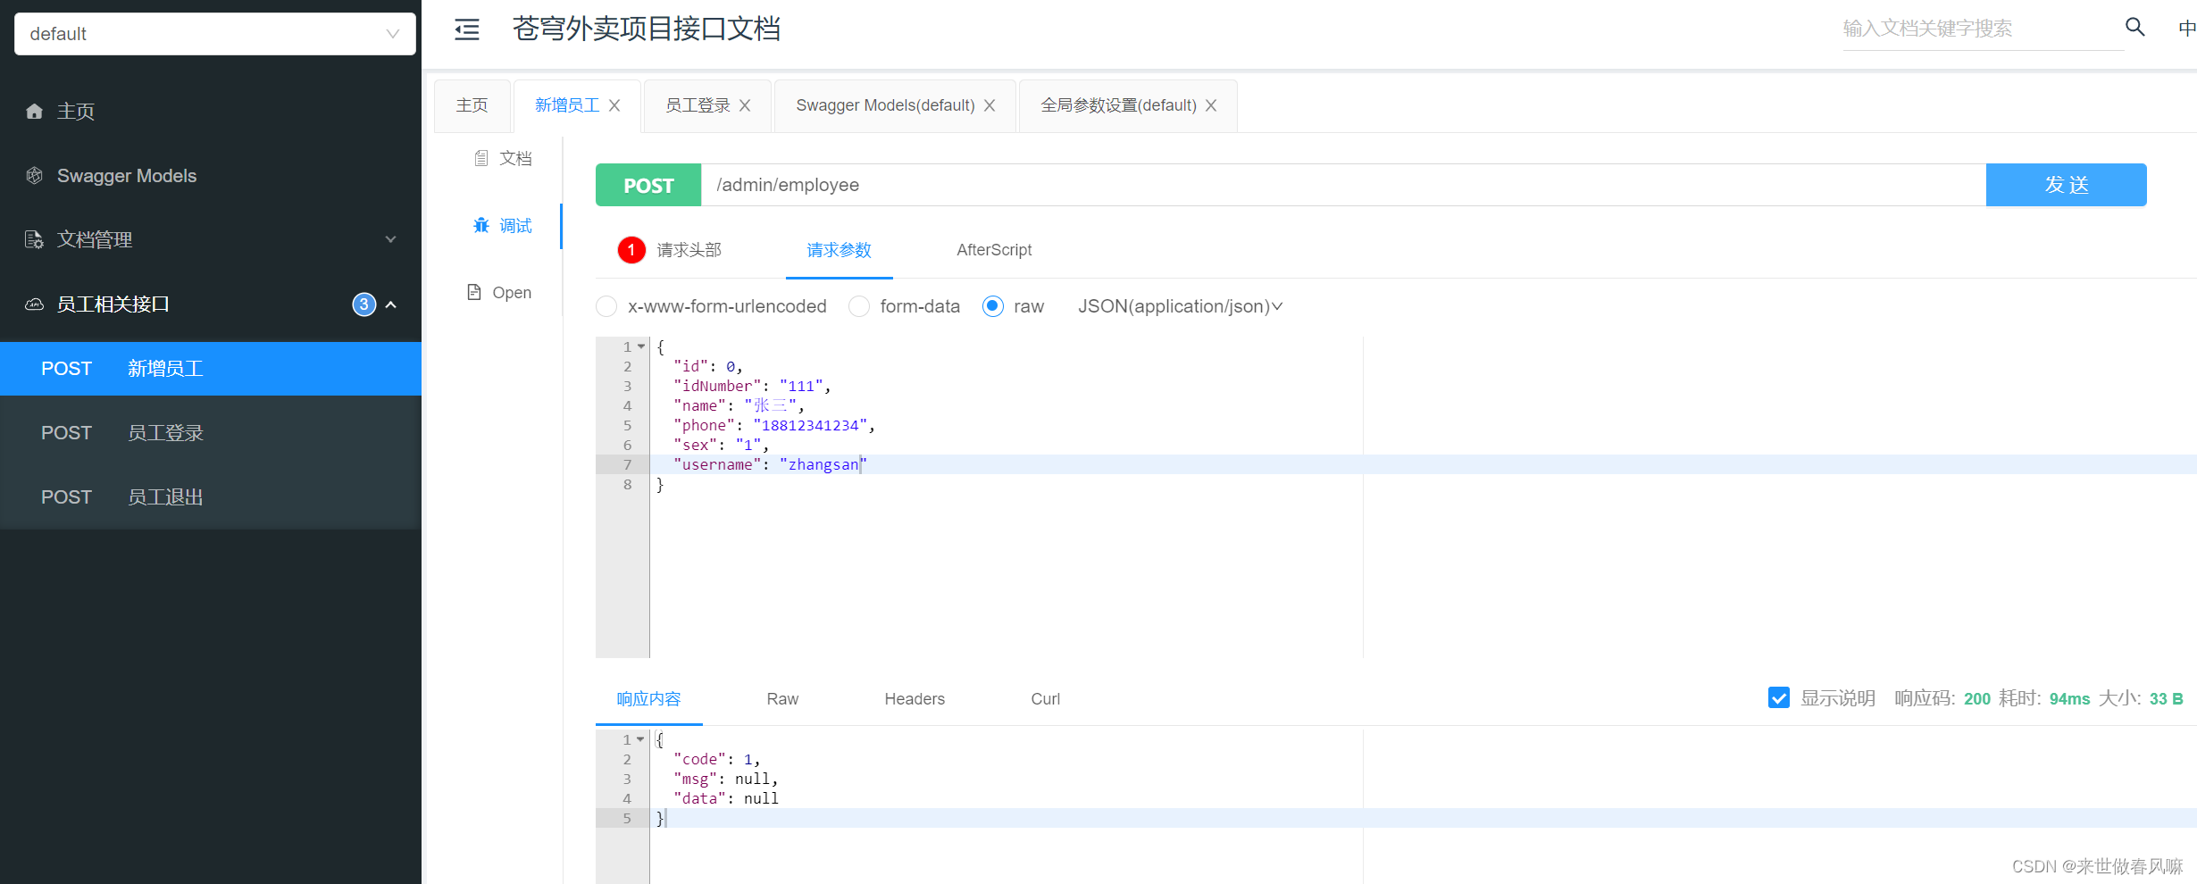This screenshot has height=884, width=2197.
Task: Select raw radio option
Action: [993, 306]
